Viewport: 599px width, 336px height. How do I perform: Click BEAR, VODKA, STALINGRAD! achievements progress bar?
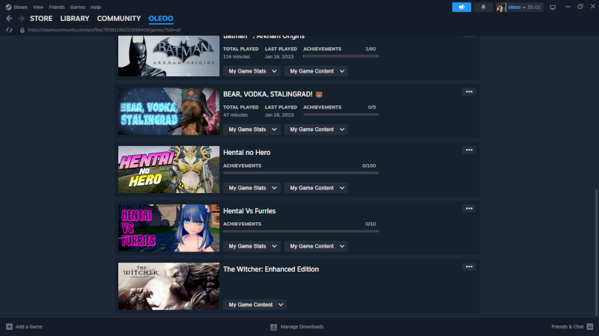(341, 114)
